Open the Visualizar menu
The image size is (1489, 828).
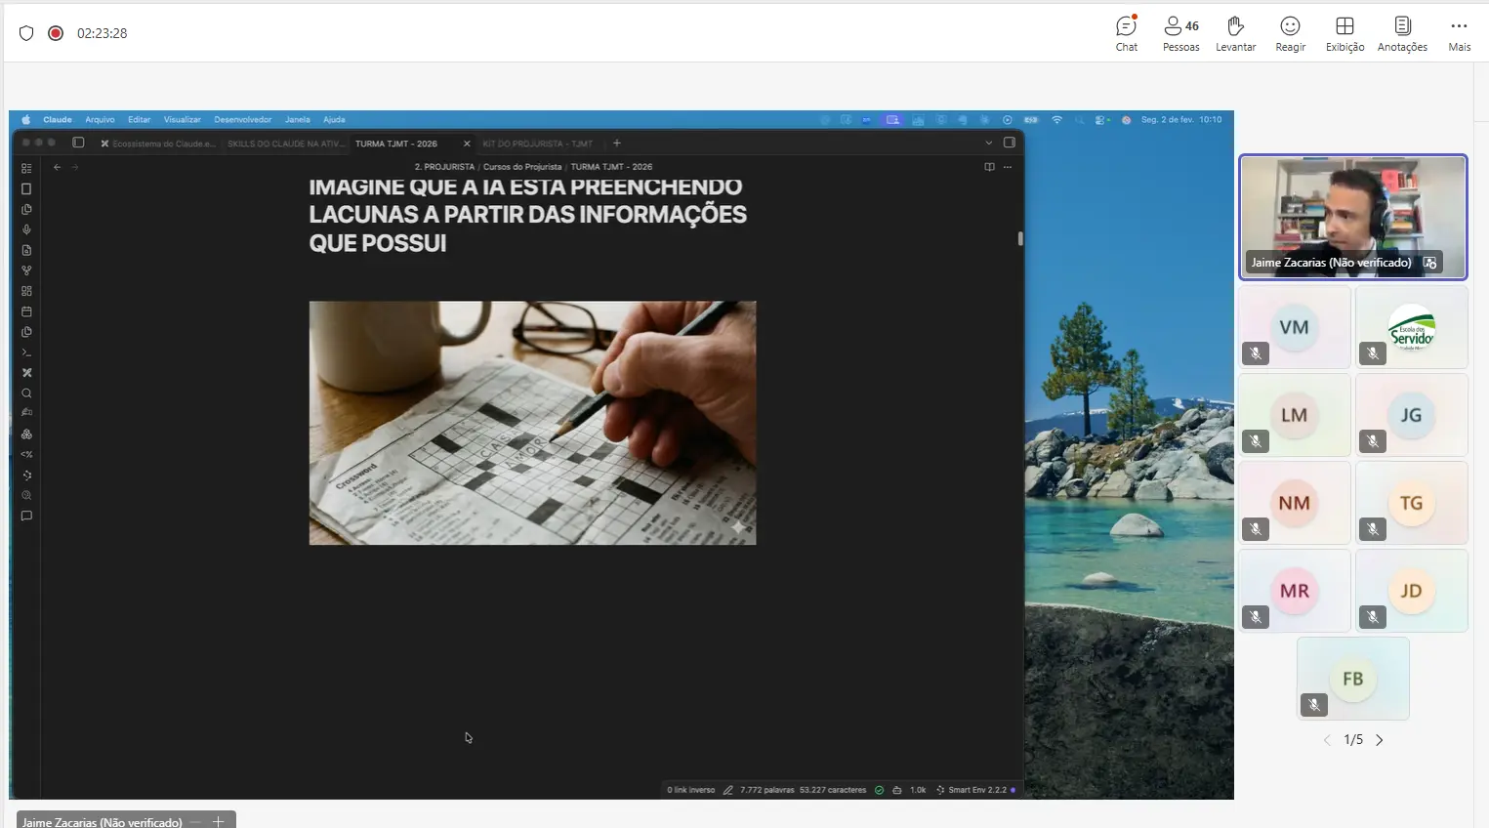pyautogui.click(x=182, y=119)
